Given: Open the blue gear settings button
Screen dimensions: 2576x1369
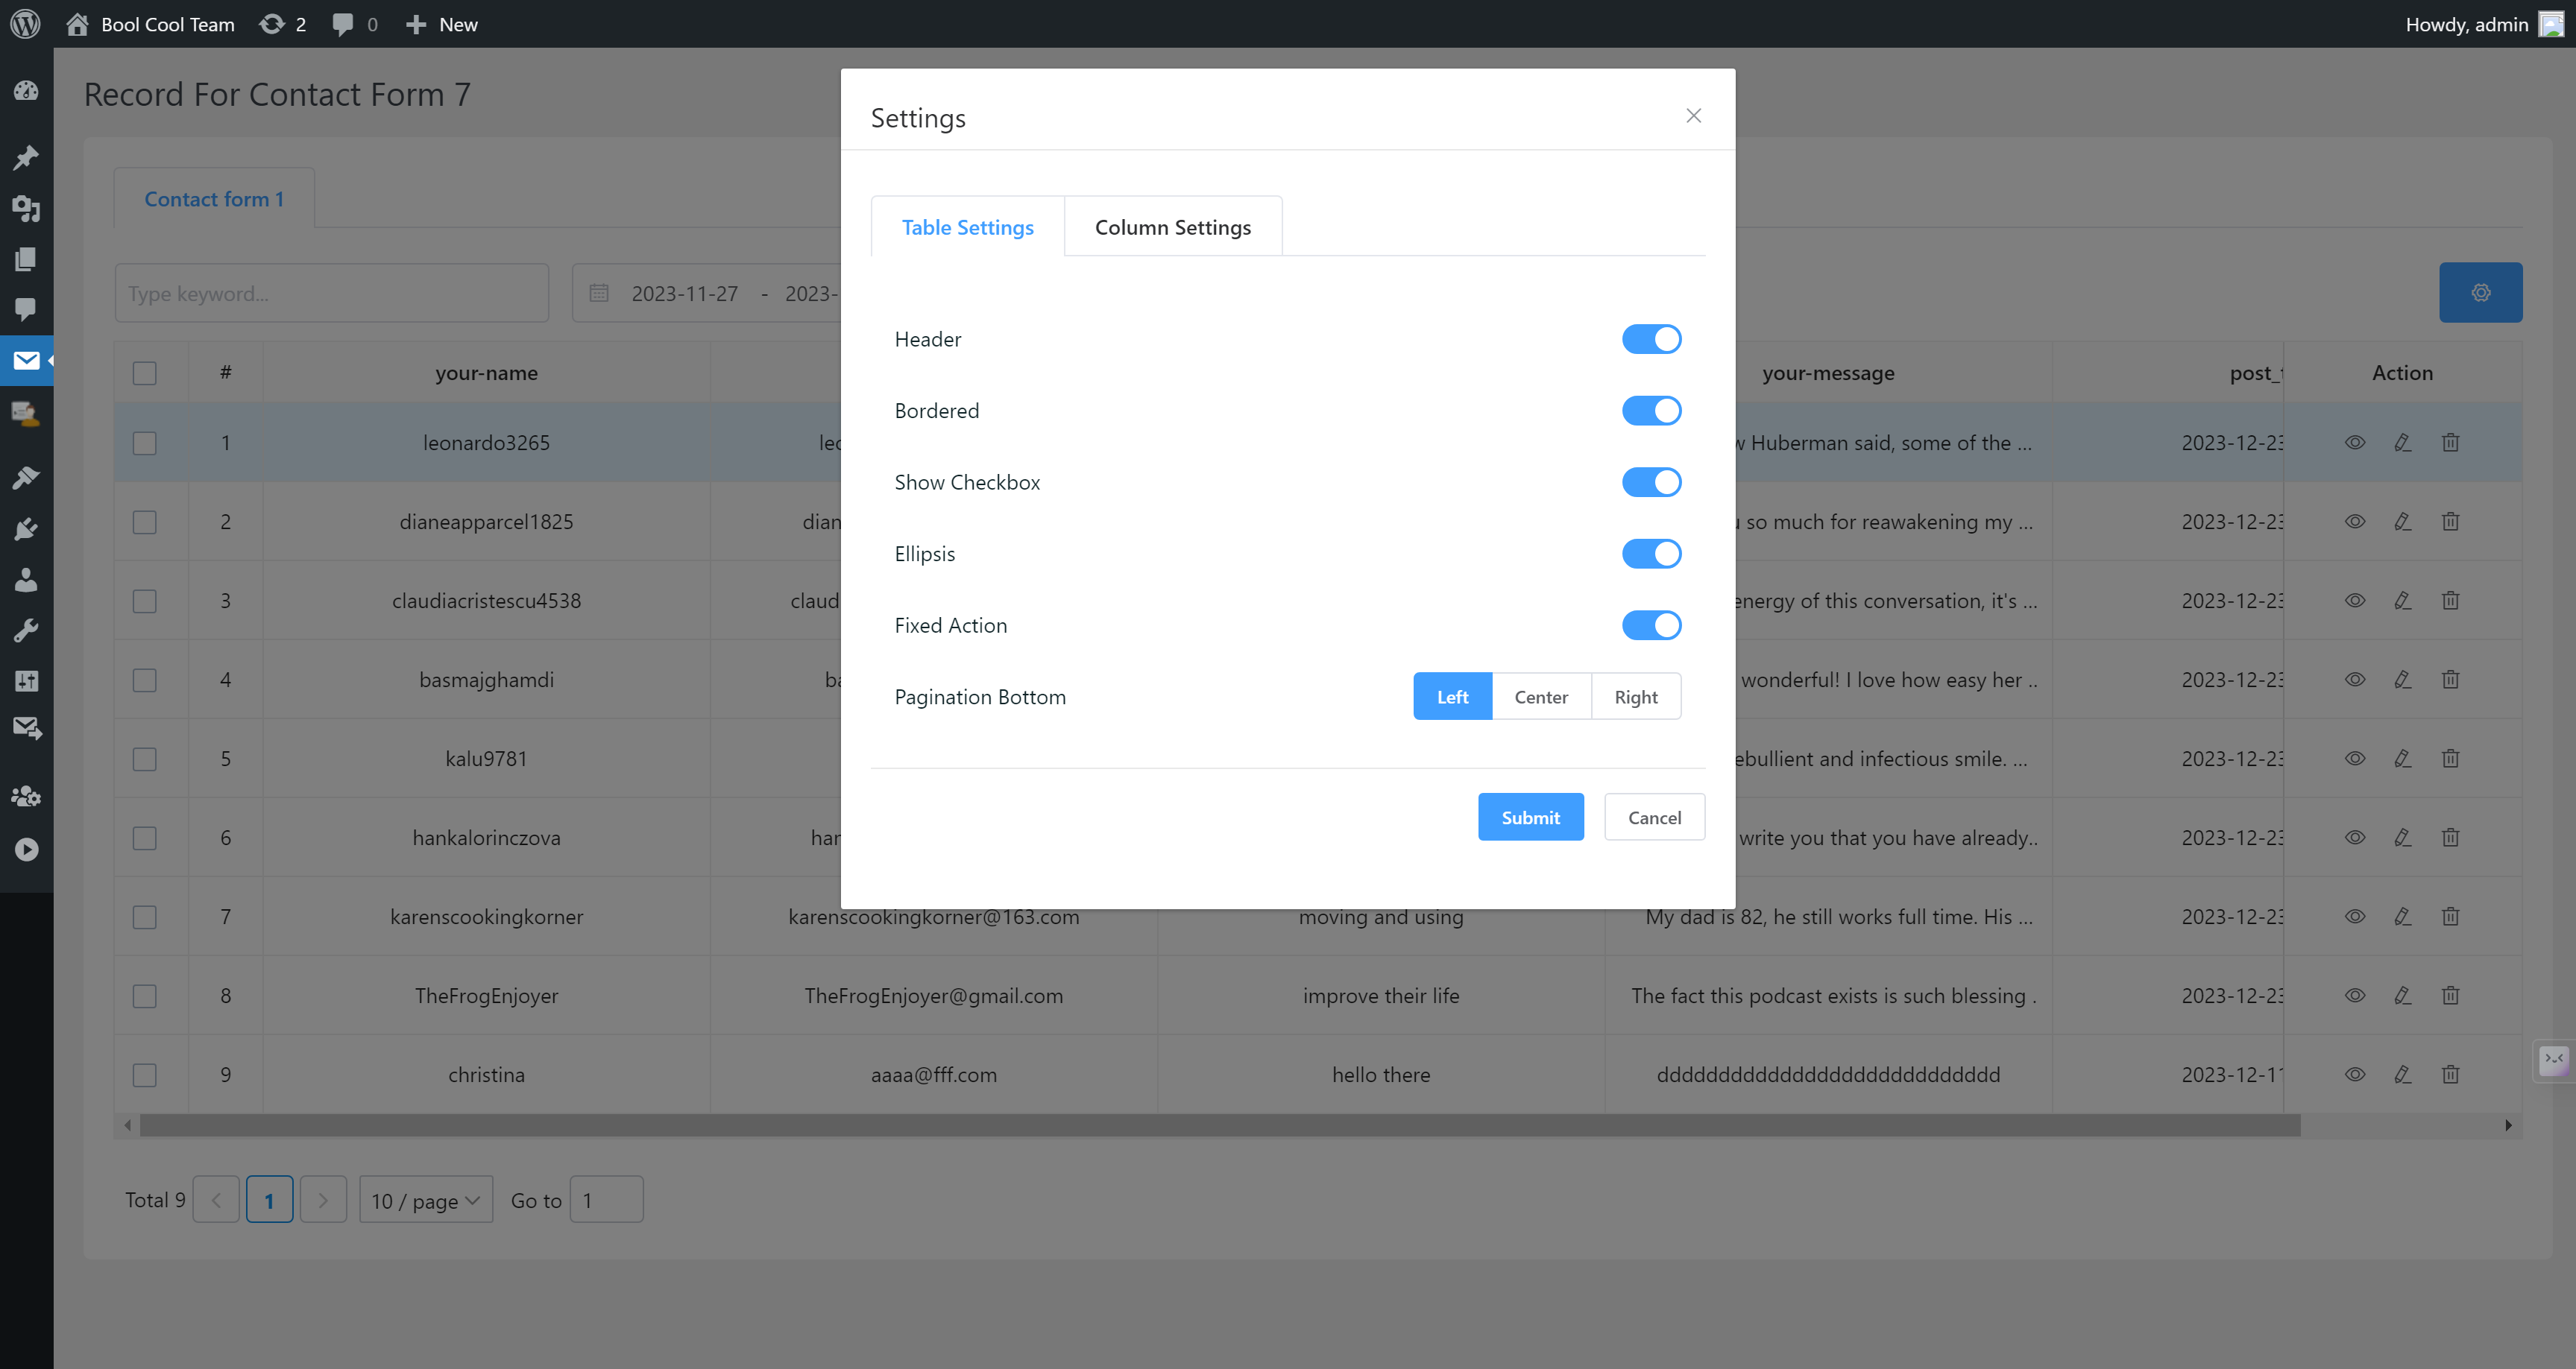Looking at the screenshot, I should (2480, 293).
